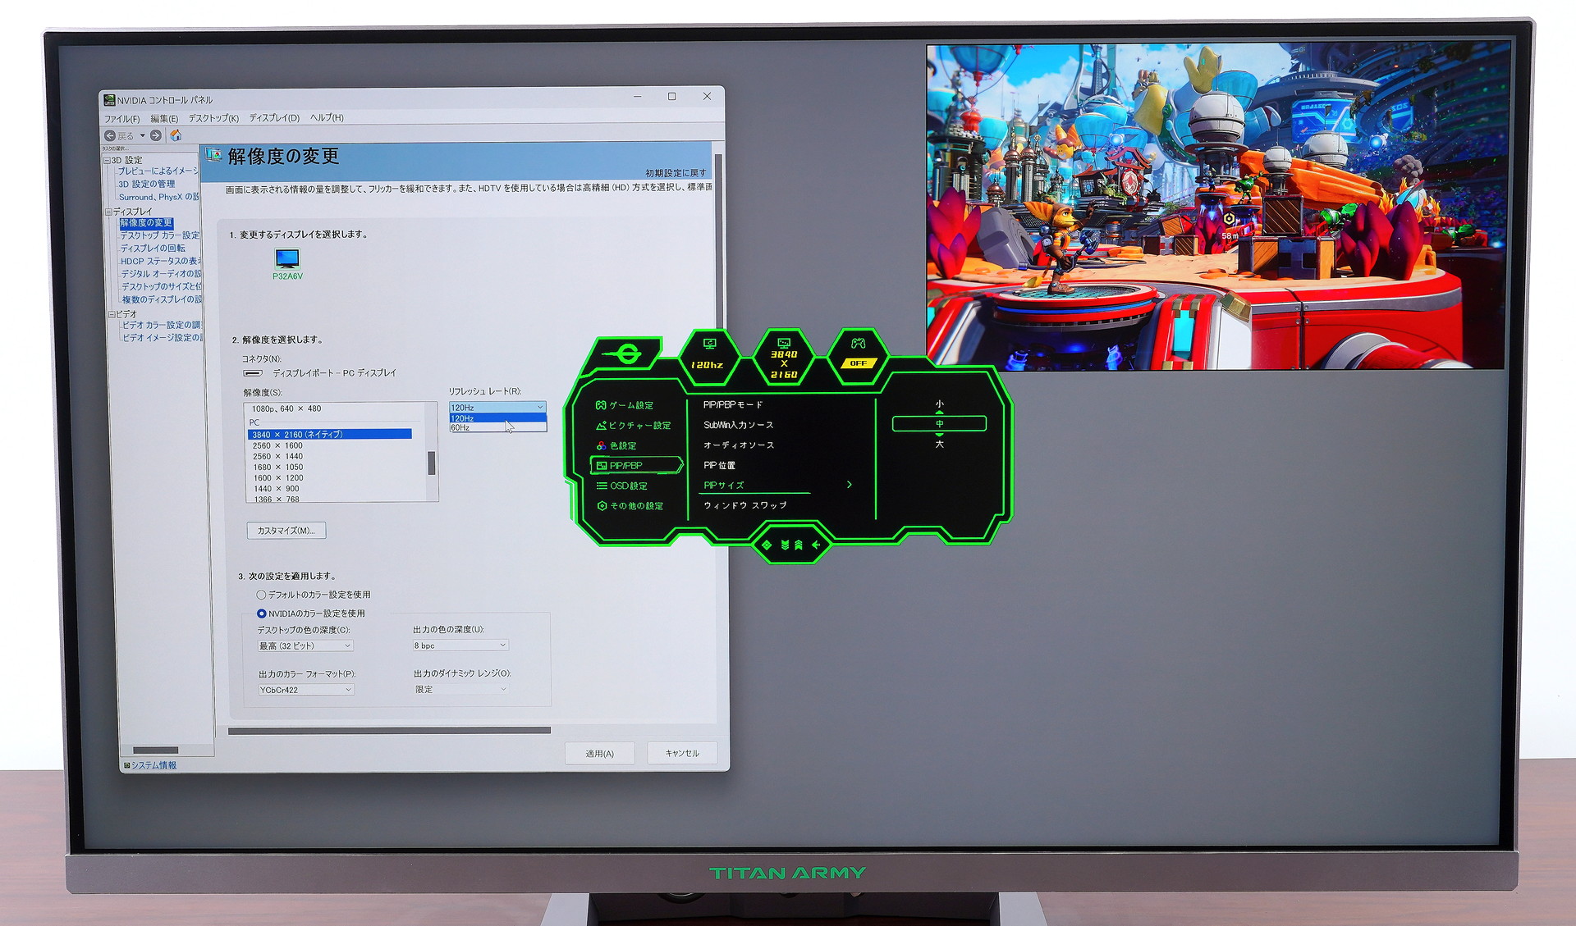This screenshot has height=926, width=1576.
Task: Collapse the ディスプレイ tree node
Action: pyautogui.click(x=108, y=212)
